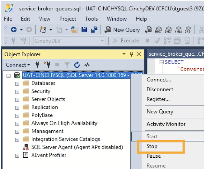Open the CinchyDEV database dropdown
The width and height of the screenshot is (204, 169).
[x=102, y=41]
